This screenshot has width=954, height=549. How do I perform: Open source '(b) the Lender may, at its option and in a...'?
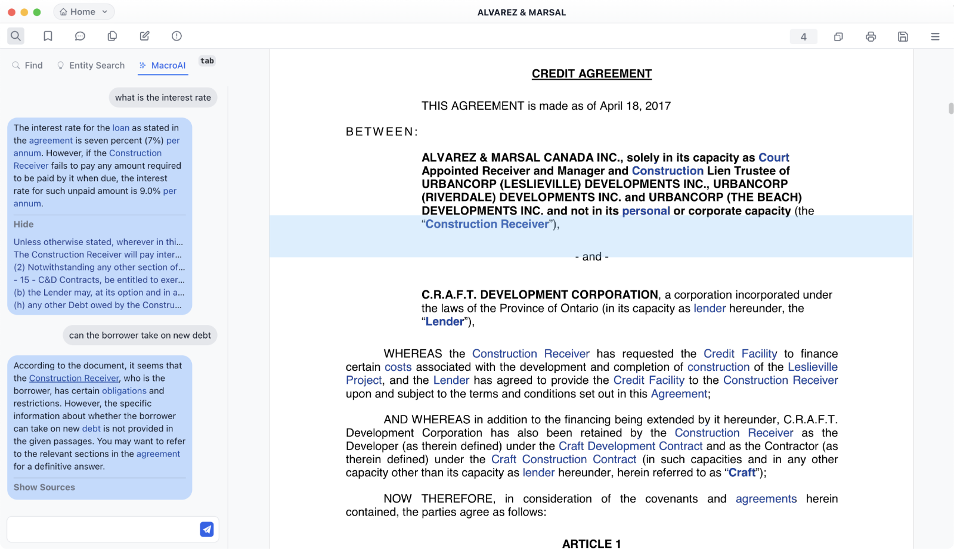tap(99, 292)
